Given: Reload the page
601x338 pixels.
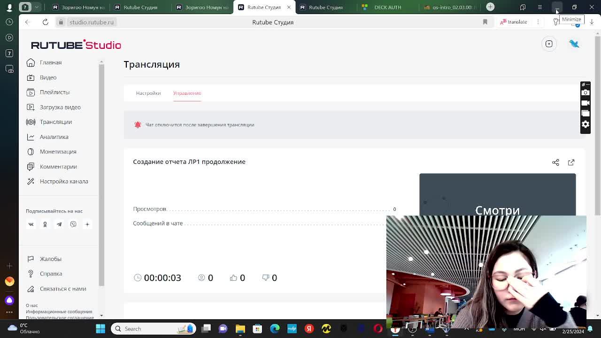Looking at the screenshot, I should [46, 22].
